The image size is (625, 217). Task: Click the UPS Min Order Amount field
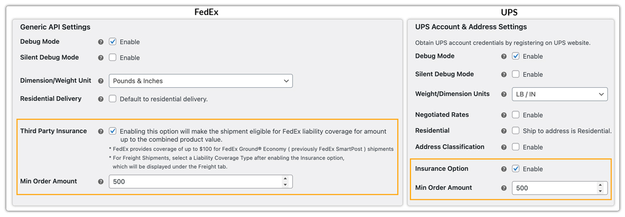coord(560,188)
